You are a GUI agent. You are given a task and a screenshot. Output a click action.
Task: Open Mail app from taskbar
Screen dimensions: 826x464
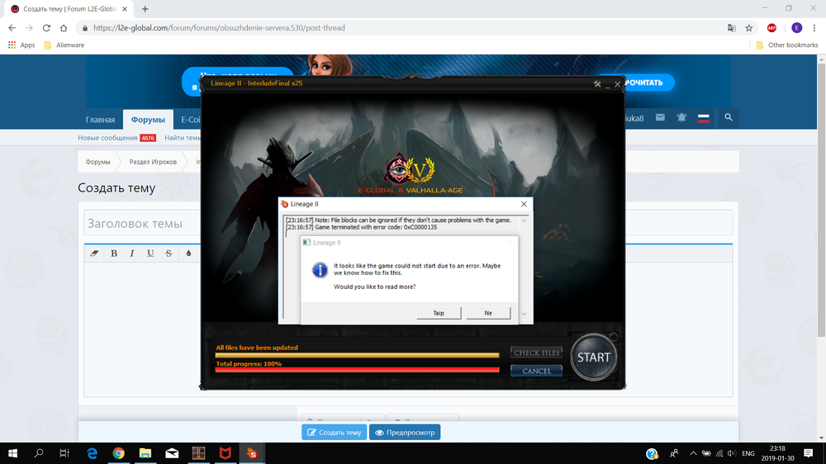pyautogui.click(x=172, y=453)
